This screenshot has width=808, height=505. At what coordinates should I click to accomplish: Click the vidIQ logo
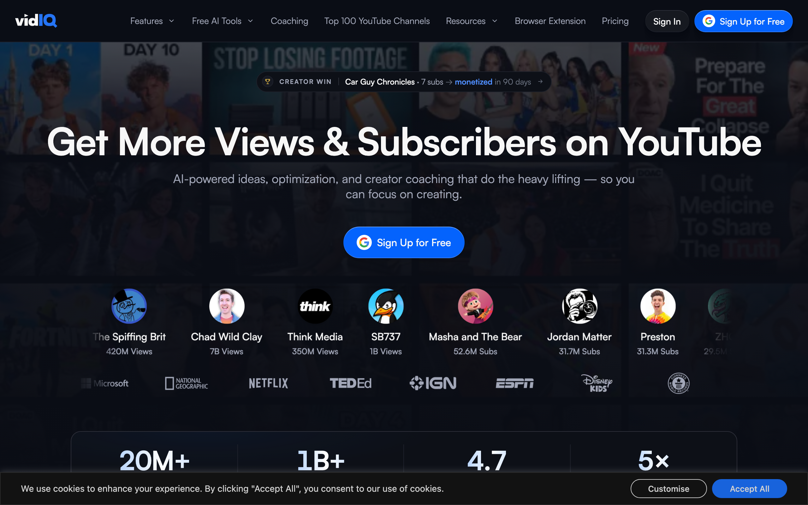click(x=36, y=21)
